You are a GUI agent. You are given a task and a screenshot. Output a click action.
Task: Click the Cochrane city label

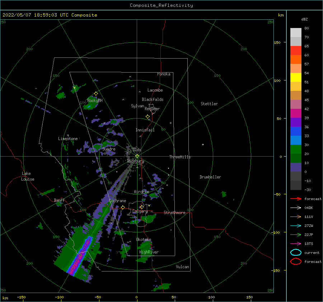click(117, 201)
